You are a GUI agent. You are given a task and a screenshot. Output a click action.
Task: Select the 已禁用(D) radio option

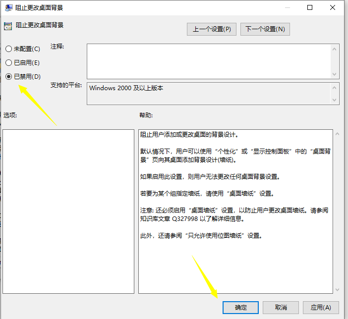pos(8,77)
